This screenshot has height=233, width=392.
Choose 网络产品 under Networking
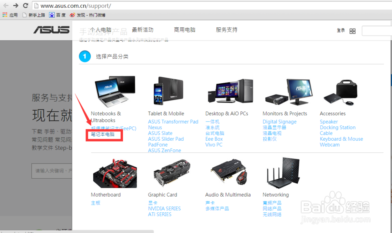[x=272, y=209]
